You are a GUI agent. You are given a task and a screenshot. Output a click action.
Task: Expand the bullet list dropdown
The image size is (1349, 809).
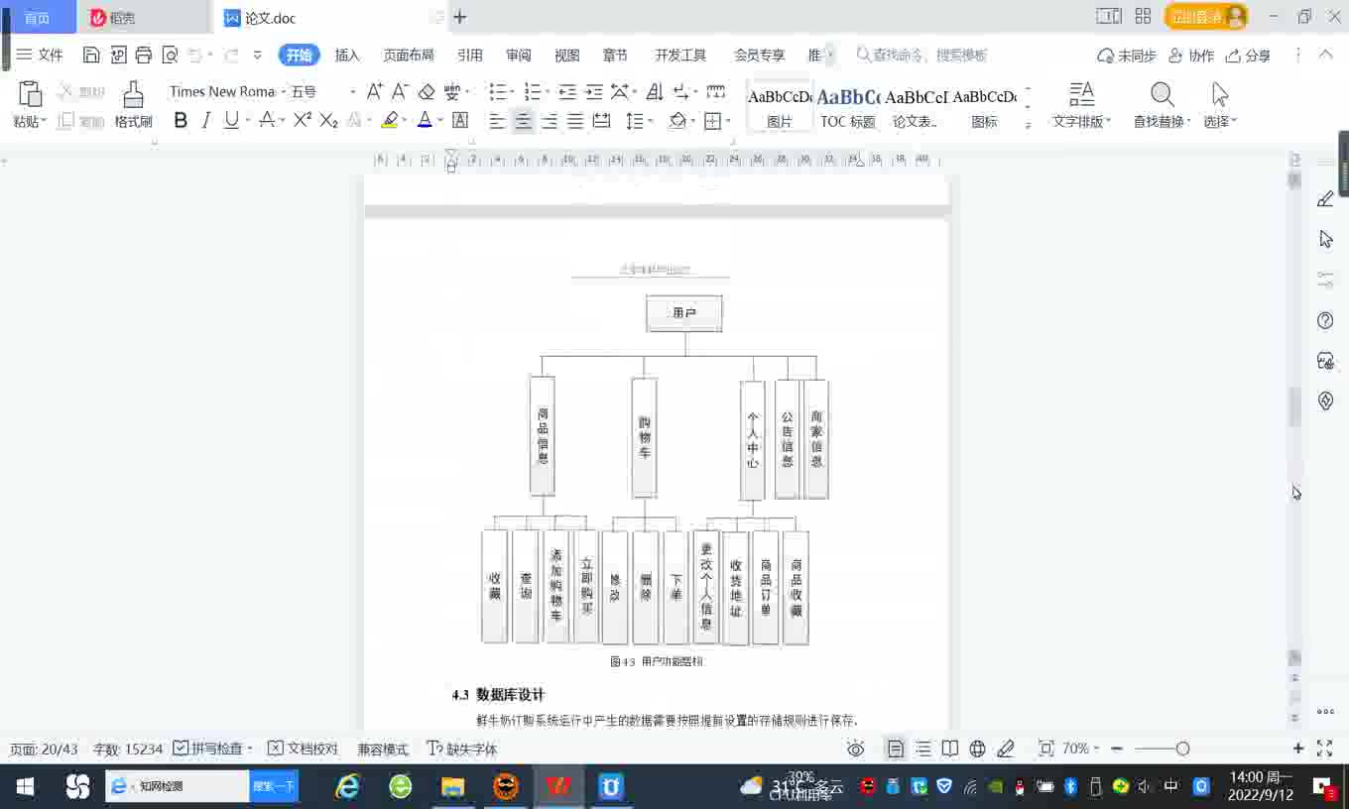[x=510, y=92]
